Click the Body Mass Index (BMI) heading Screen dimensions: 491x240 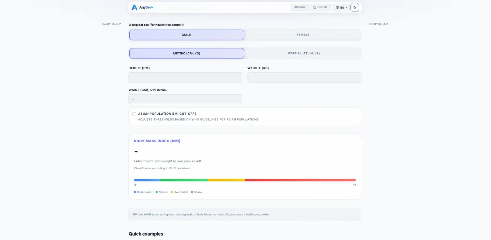[157, 141]
